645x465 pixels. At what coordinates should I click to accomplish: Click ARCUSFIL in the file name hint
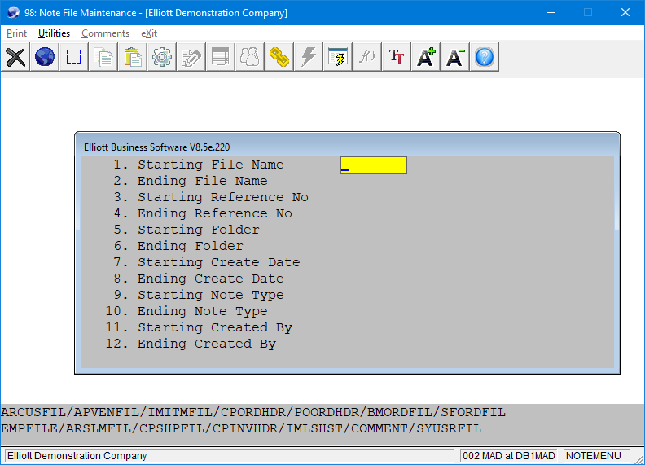pos(33,412)
